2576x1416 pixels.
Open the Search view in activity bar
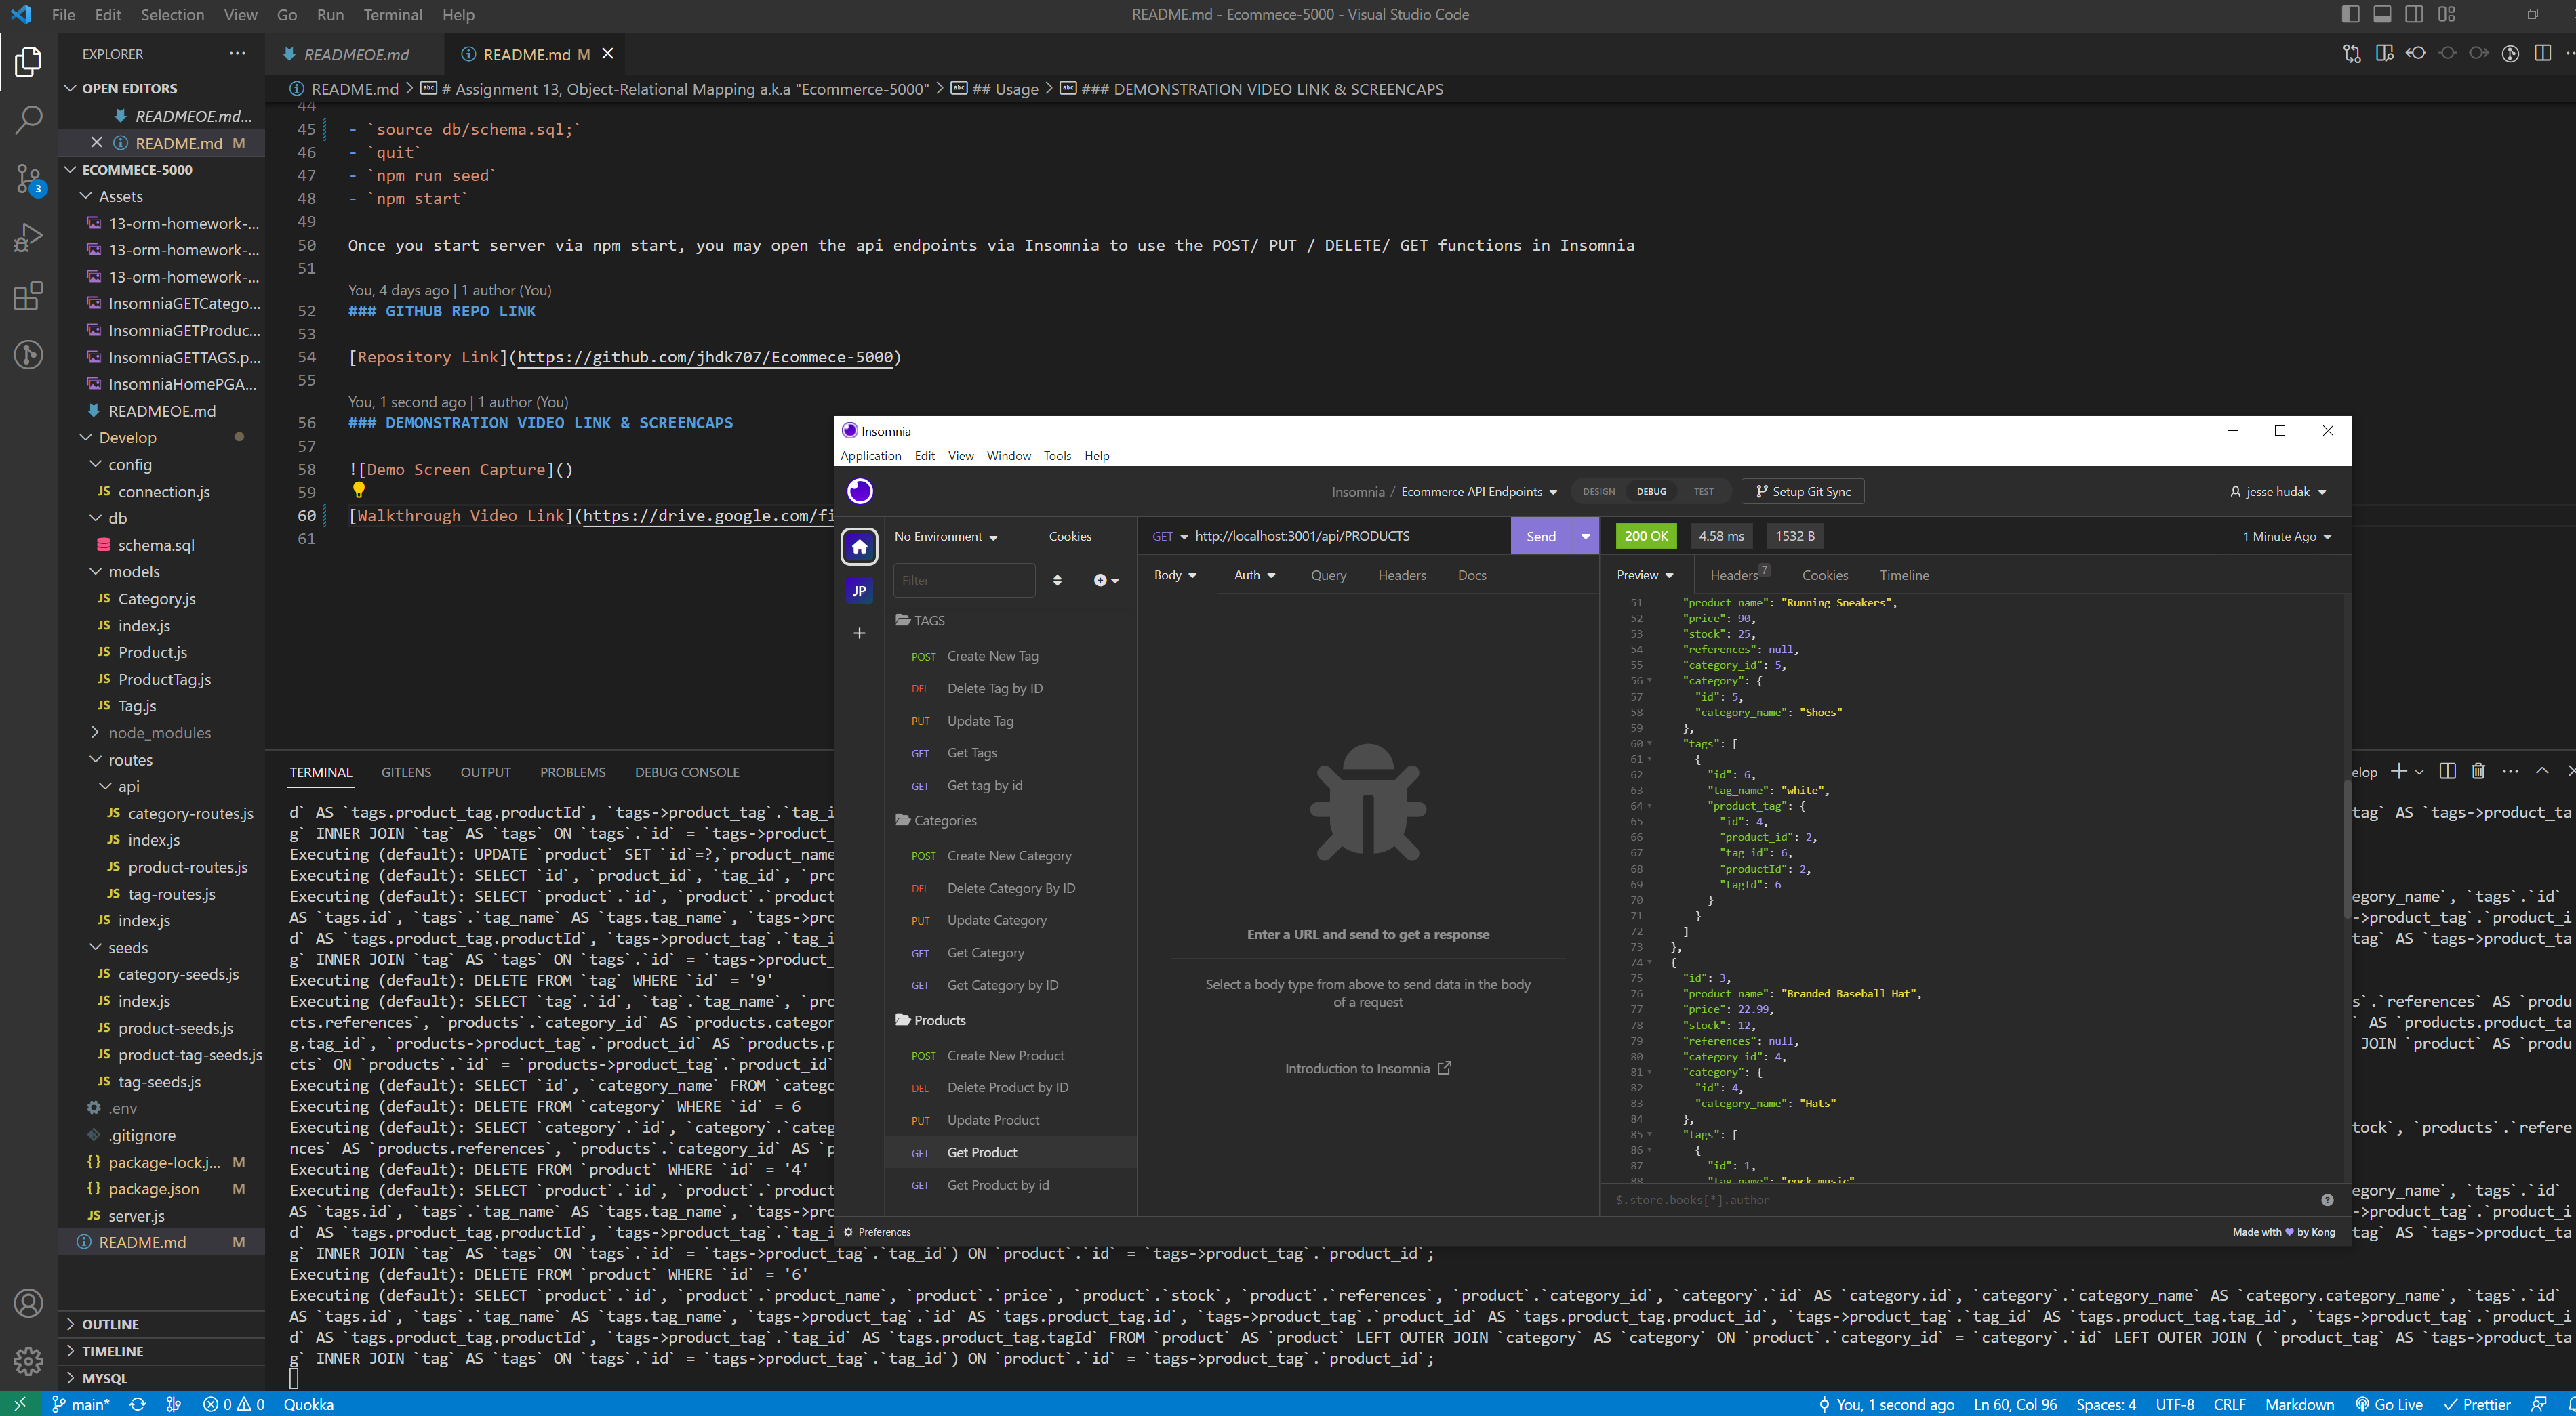pos(28,120)
